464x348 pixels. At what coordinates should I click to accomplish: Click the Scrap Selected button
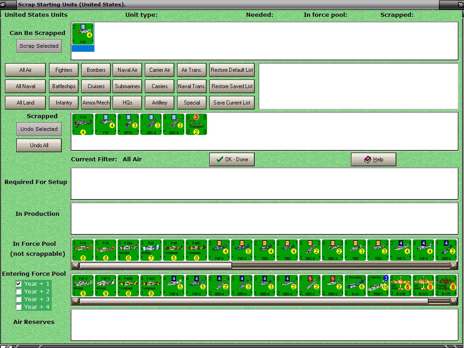coord(39,46)
